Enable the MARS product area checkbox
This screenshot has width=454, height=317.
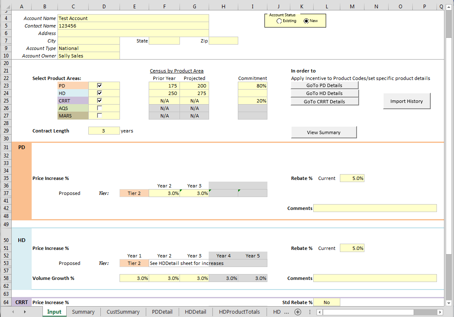click(100, 115)
